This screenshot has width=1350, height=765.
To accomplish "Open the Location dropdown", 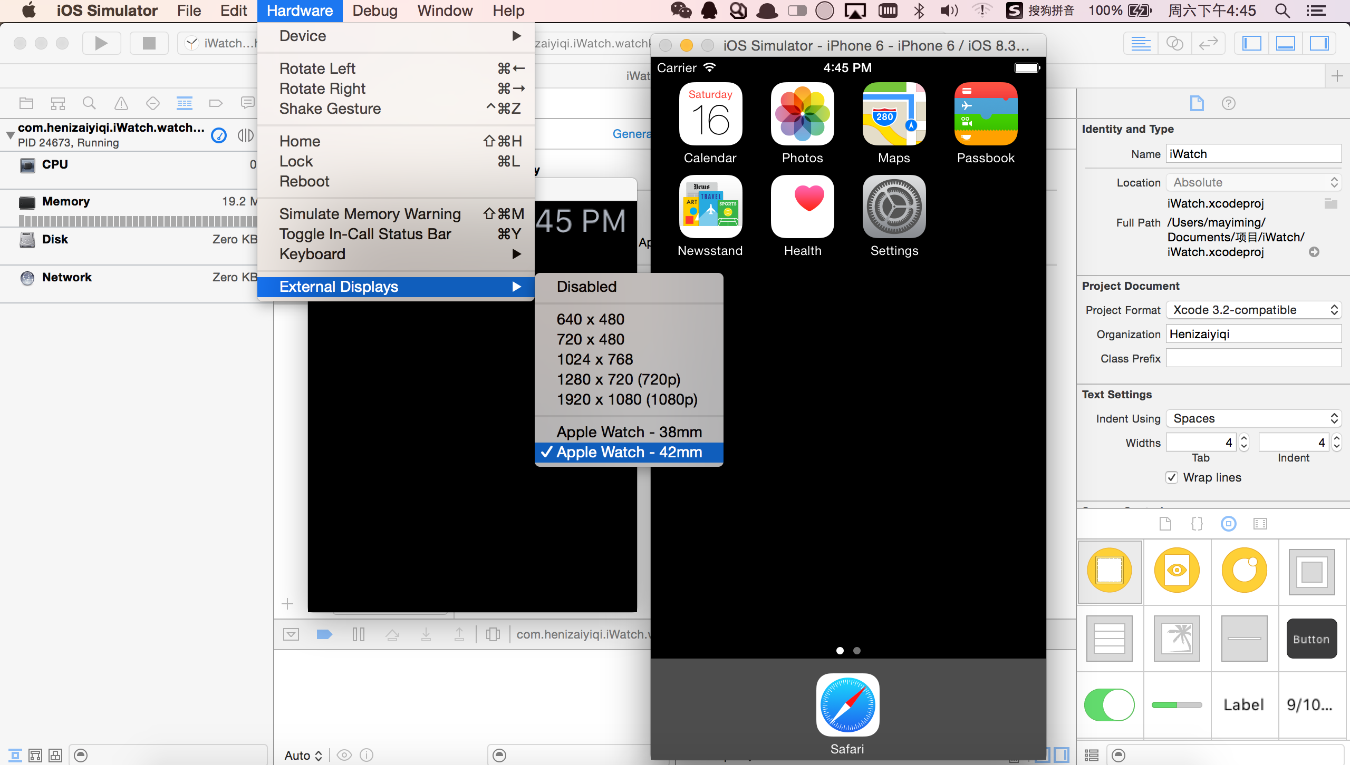I will (1253, 182).
